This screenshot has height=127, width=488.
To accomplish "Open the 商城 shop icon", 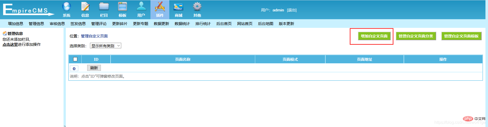I will [x=178, y=7].
